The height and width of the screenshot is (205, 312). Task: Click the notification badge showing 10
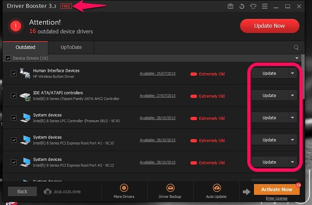tap(298, 185)
